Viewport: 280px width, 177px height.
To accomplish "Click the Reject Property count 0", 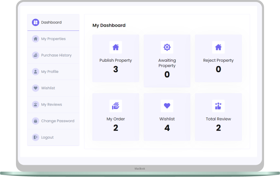I will (x=218, y=69).
